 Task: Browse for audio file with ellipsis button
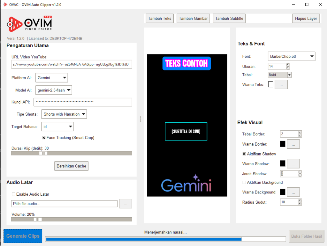coord(125,204)
